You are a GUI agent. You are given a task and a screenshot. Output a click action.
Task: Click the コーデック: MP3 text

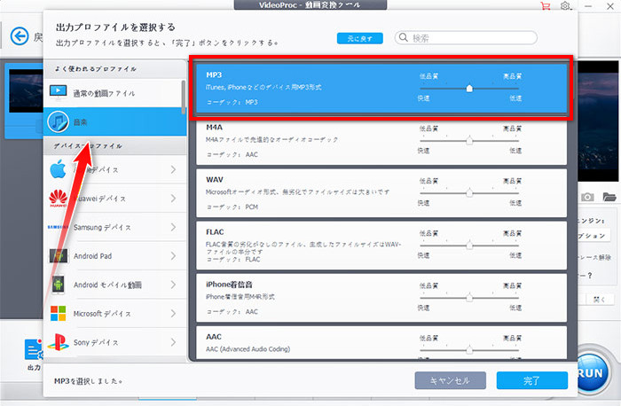pyautogui.click(x=232, y=102)
